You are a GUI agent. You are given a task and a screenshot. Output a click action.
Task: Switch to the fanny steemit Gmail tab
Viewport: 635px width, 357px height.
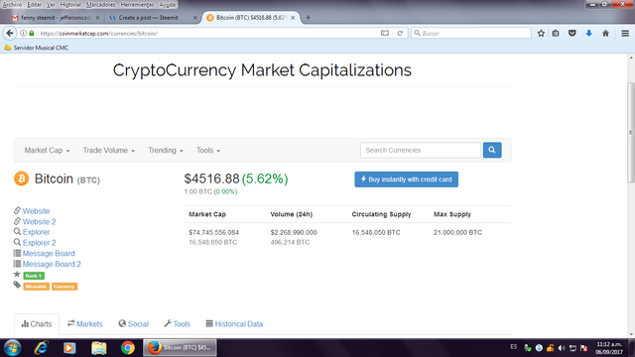click(x=55, y=18)
